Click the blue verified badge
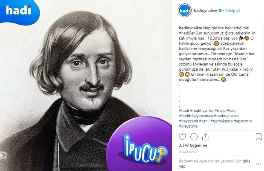264x171 pixels. 220,11
